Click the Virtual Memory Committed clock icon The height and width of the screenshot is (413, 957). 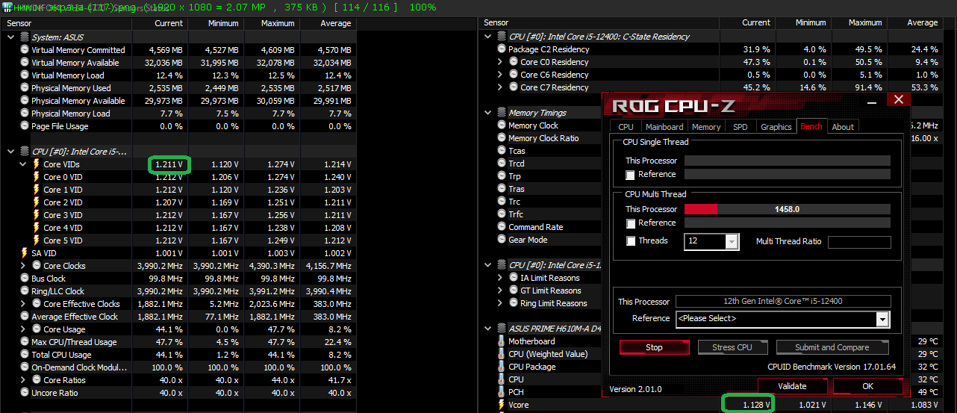pyautogui.click(x=25, y=50)
